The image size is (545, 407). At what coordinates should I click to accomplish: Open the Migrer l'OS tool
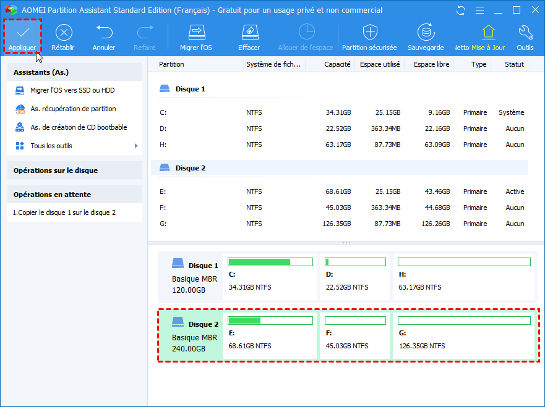pos(196,32)
